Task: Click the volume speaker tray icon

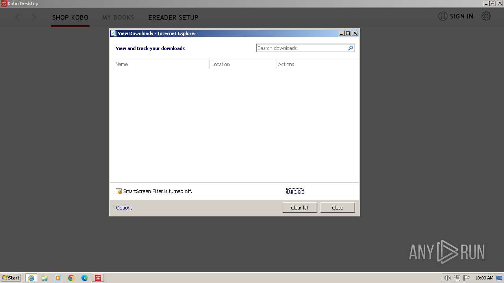Action: point(447,278)
